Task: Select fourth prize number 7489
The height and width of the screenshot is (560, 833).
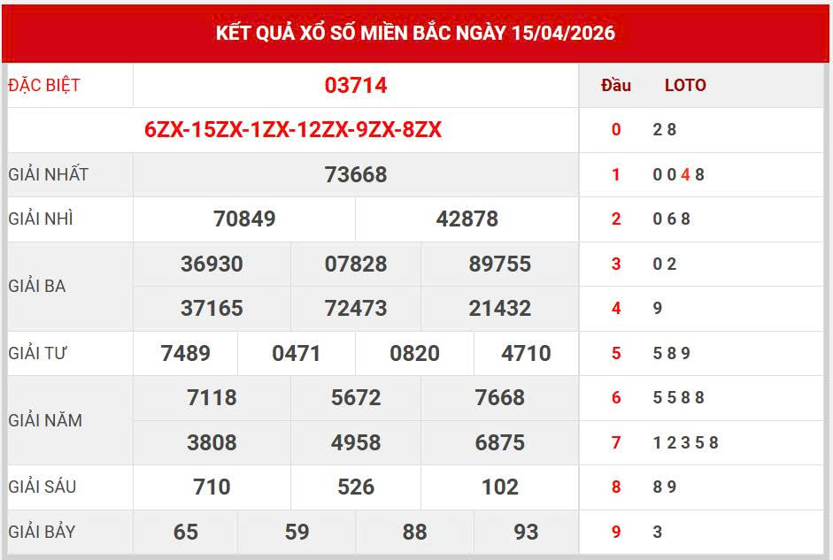Action: 186,354
